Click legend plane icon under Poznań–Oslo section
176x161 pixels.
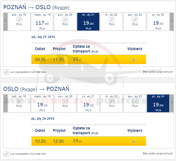[6, 72]
